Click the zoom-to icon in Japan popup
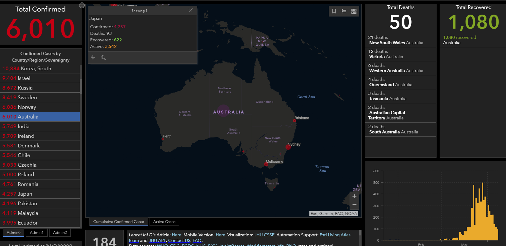Viewport: 506px width, 246px height. pyautogui.click(x=103, y=58)
